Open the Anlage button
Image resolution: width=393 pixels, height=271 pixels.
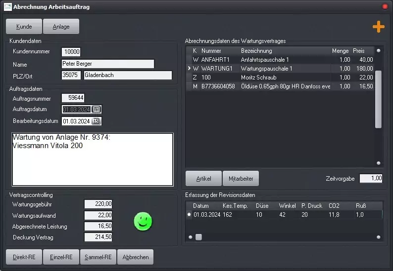[x=61, y=27]
